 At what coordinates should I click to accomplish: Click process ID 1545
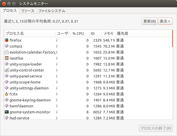click(x=97, y=46)
